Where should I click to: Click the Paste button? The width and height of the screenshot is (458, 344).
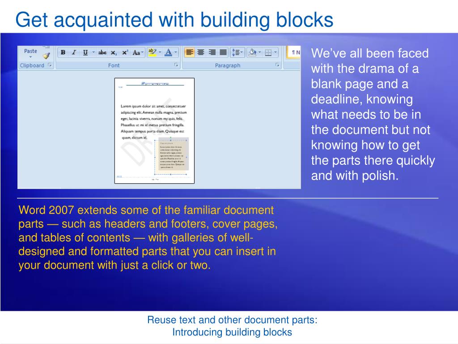30,51
